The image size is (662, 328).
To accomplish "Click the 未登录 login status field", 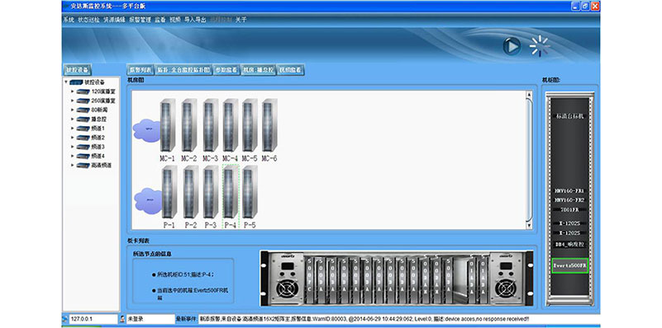I will pos(150,319).
